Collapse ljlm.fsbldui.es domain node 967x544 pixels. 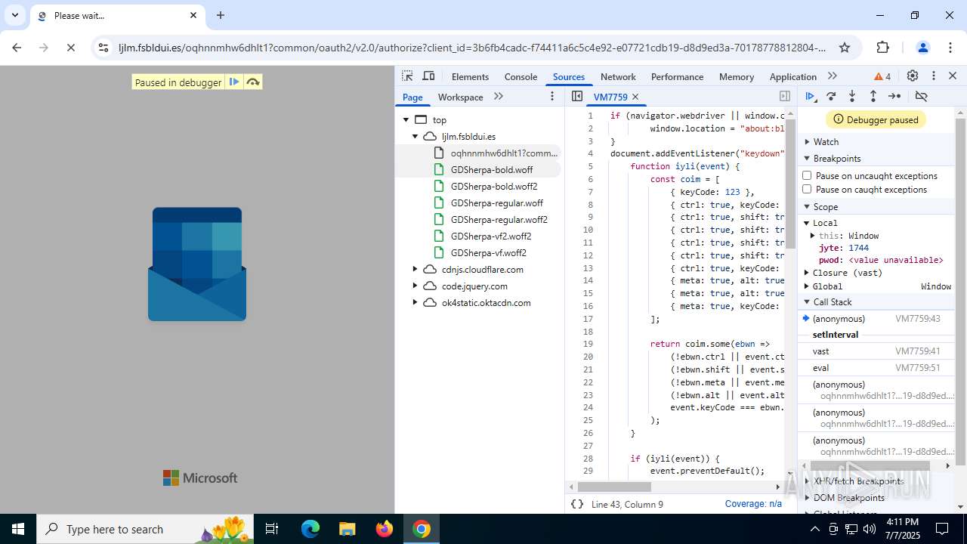click(x=415, y=136)
